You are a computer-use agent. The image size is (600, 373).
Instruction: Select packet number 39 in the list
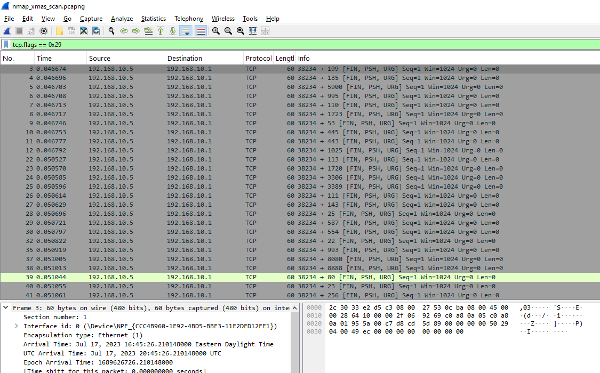160,277
